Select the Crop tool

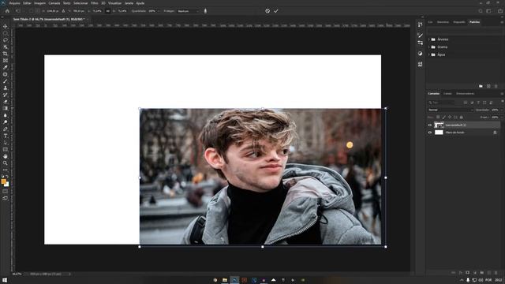pos(6,54)
